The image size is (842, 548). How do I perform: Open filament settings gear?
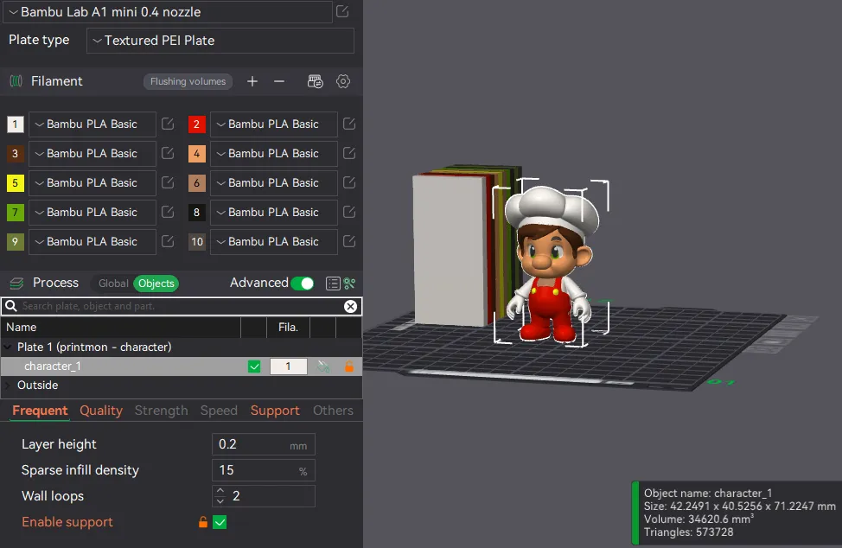click(x=343, y=81)
